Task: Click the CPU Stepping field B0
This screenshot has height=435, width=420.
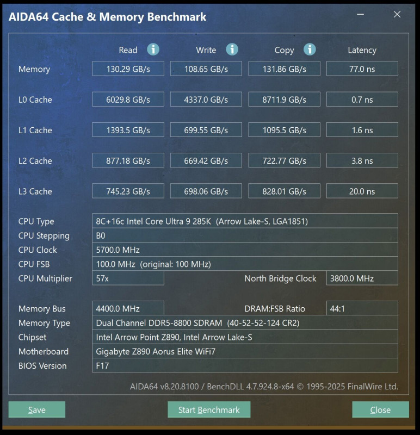Action: pos(245,235)
